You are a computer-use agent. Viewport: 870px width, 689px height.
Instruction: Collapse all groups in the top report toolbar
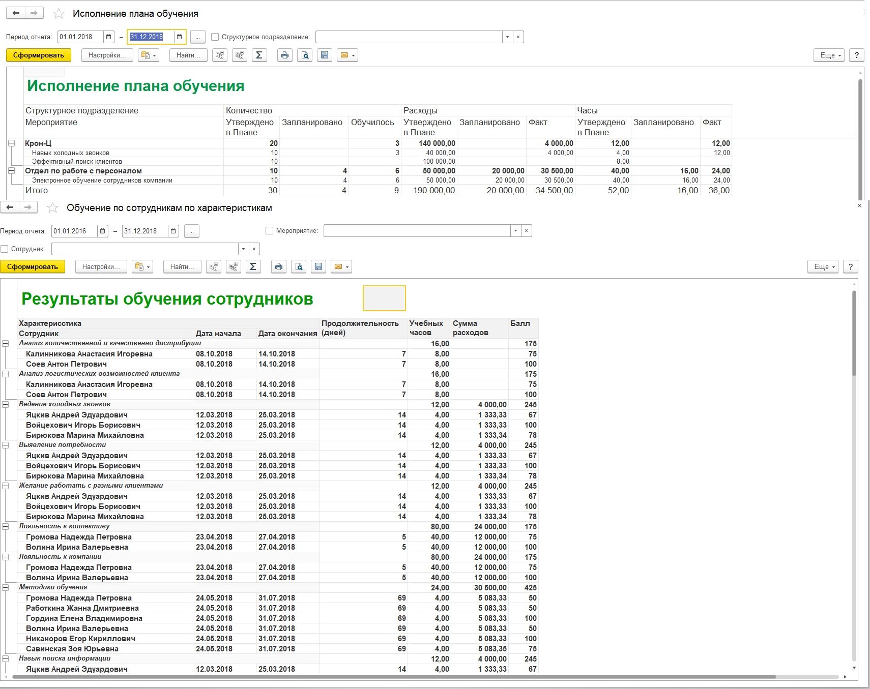220,55
